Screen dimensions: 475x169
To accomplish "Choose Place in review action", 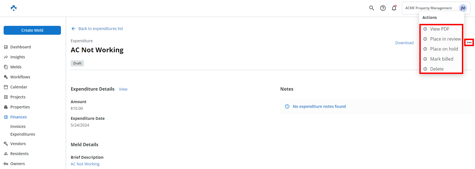I will click(445, 39).
